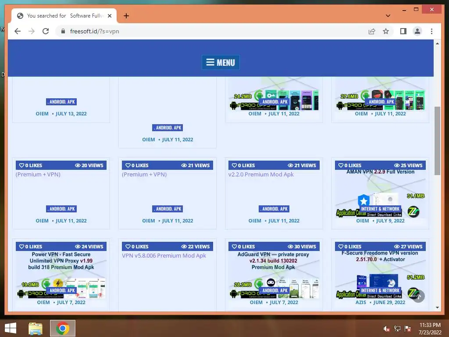Click the eye icon showing 24 VIEWS
449x337 pixels.
pyautogui.click(x=78, y=247)
